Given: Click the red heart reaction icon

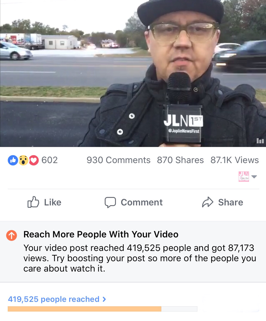Looking at the screenshot, I should tap(34, 160).
